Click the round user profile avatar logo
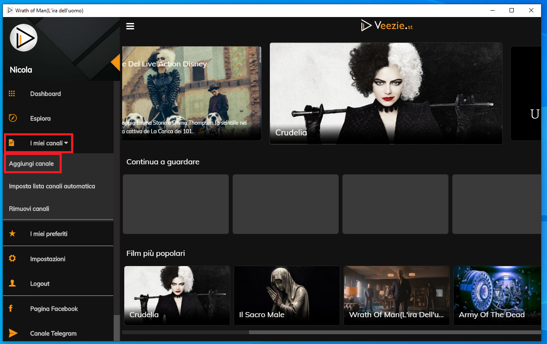This screenshot has width=547, height=344. (x=23, y=38)
